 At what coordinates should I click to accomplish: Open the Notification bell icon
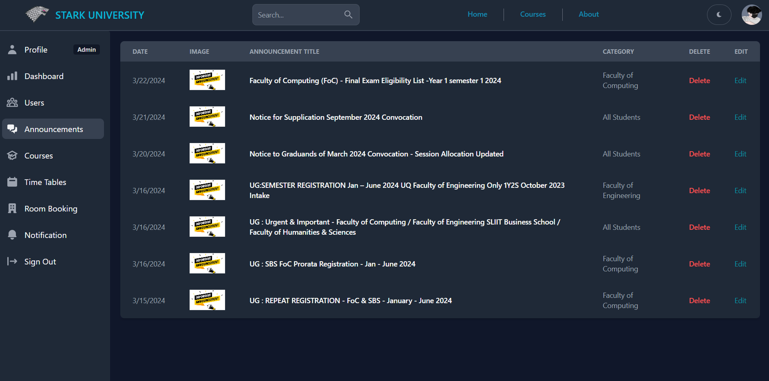click(x=12, y=235)
